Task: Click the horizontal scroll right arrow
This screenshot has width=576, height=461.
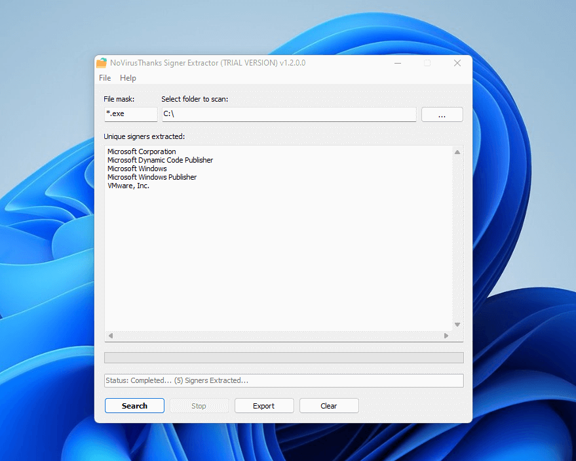Action: coord(446,336)
